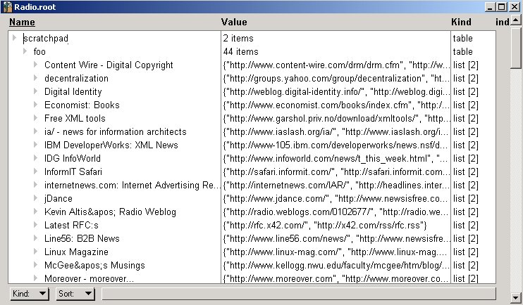523x305 pixels.
Task: Expand the Latest RFC:s triangle
Action: (36, 224)
